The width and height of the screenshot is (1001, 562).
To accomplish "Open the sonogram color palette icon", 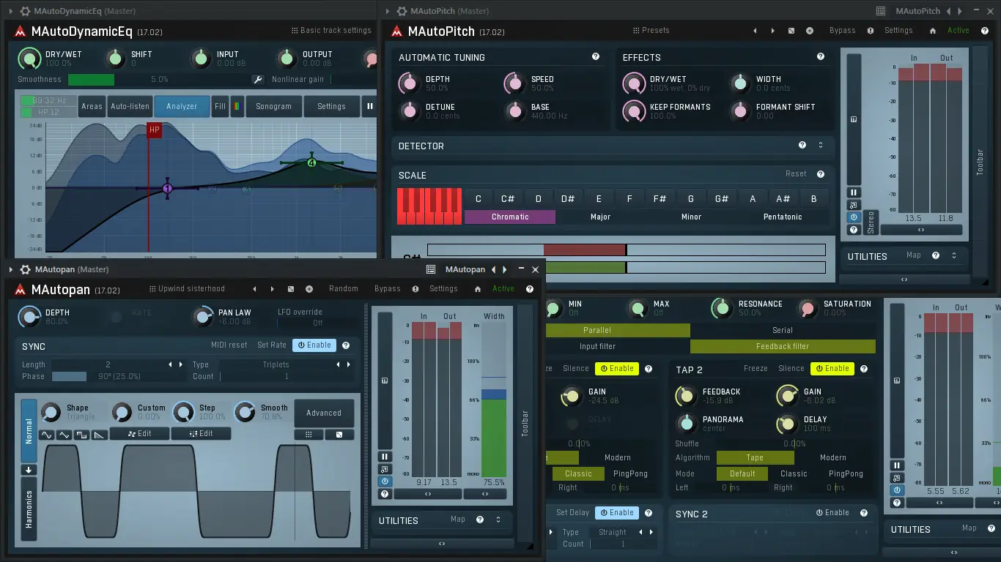I will click(x=235, y=106).
